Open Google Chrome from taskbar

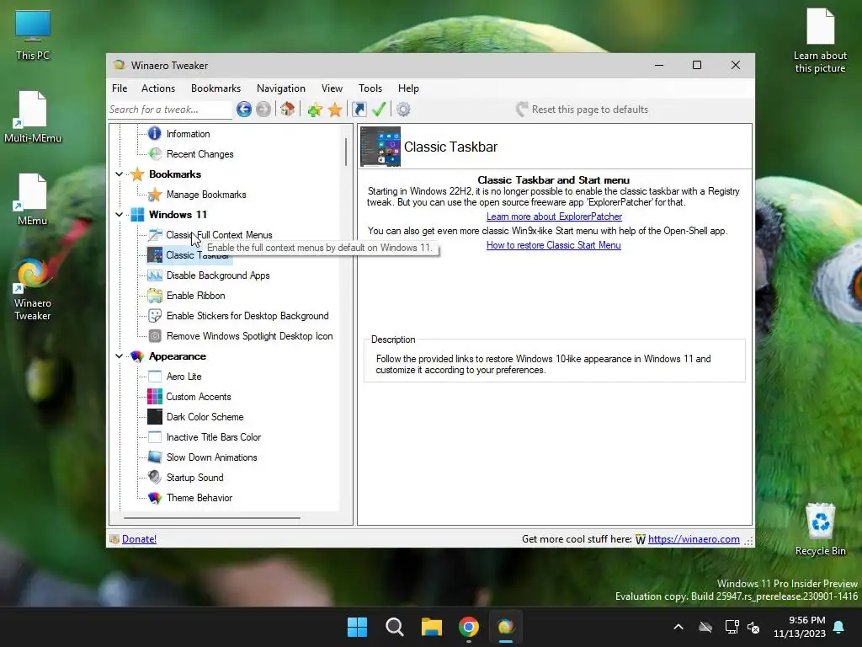coord(469,627)
